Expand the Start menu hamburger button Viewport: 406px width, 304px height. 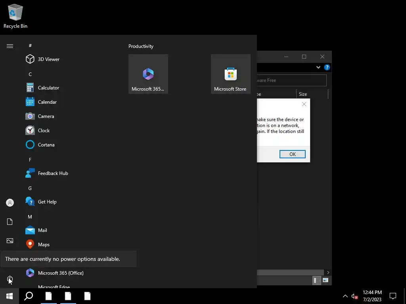pos(10,46)
